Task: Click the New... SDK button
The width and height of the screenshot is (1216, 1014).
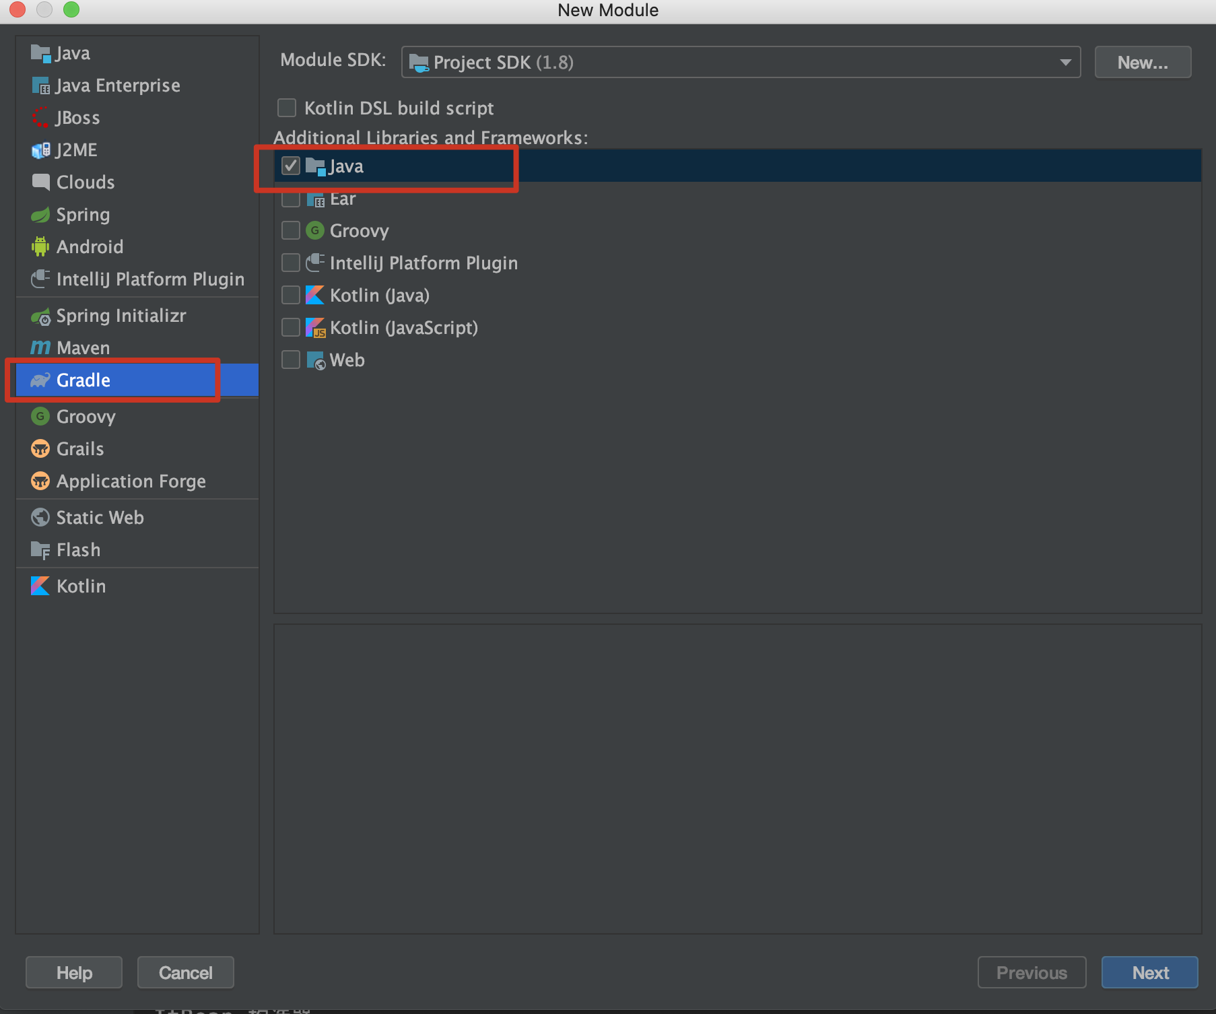Action: click(x=1143, y=62)
